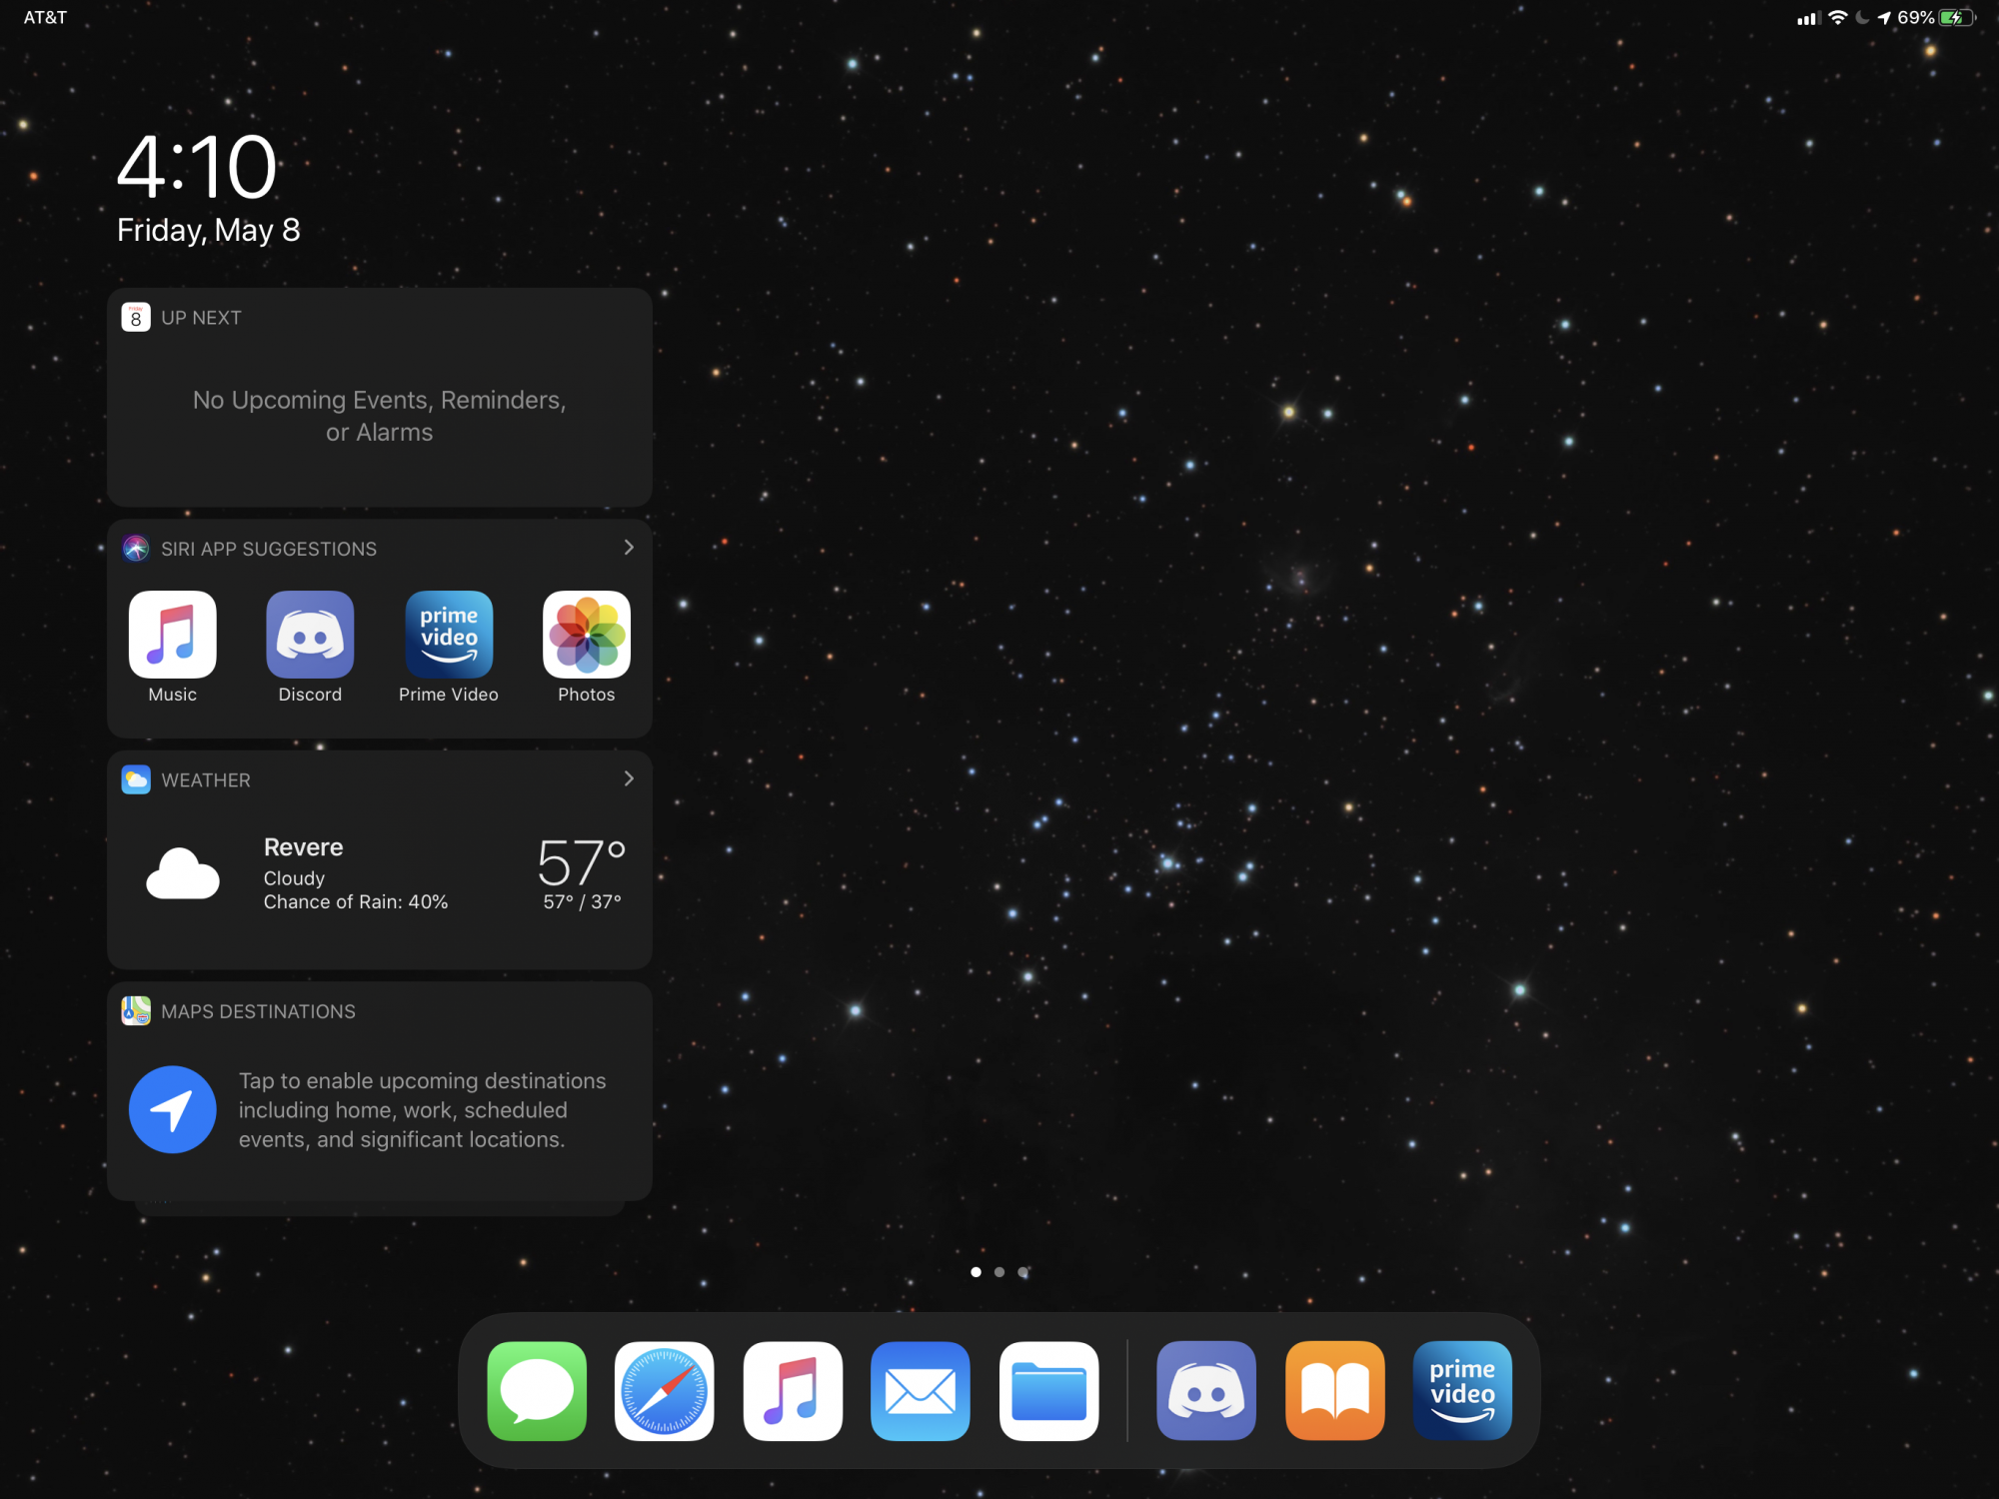This screenshot has height=1499, width=1999.
Task: Select the first home screen page dot
Action: click(976, 1272)
